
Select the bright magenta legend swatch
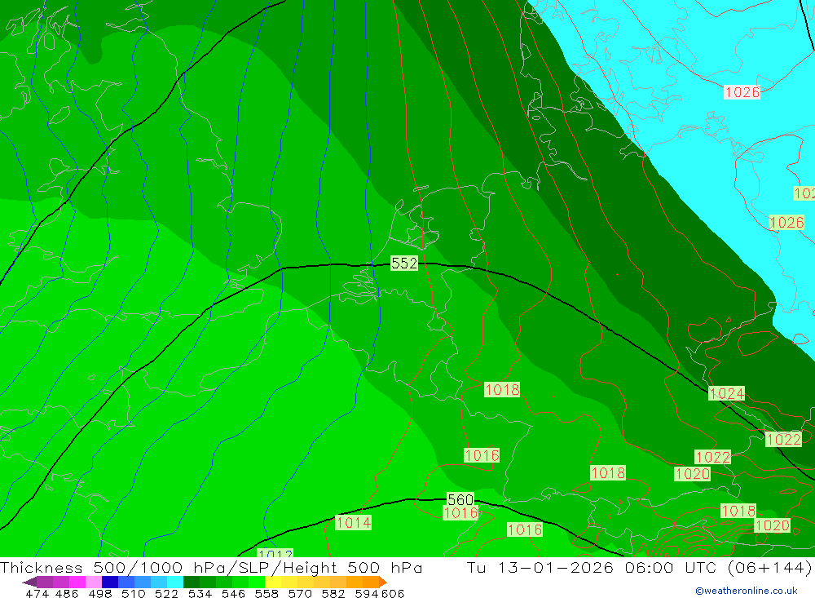[x=77, y=582]
